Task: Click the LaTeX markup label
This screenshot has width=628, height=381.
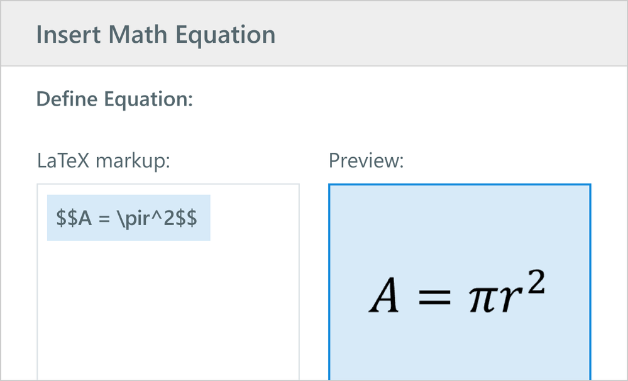Action: 104,161
